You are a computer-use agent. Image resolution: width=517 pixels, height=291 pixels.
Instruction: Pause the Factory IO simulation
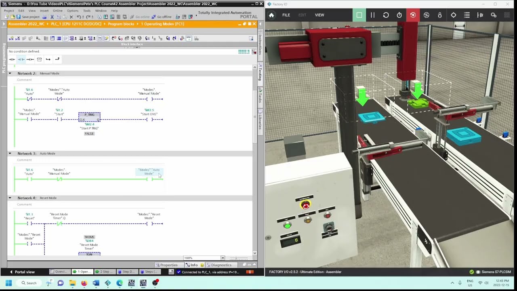point(372,15)
